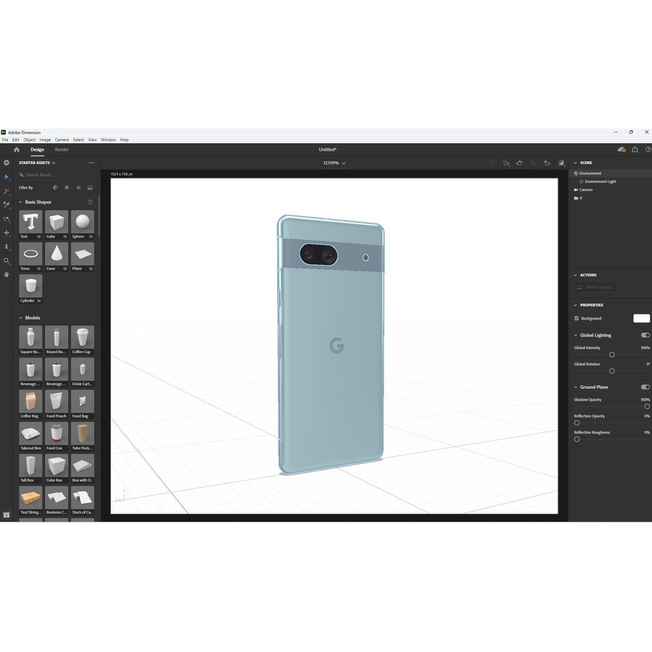Image resolution: width=652 pixels, height=652 pixels.
Task: Select the Select and Move arrow tool
Action: pyautogui.click(x=6, y=177)
